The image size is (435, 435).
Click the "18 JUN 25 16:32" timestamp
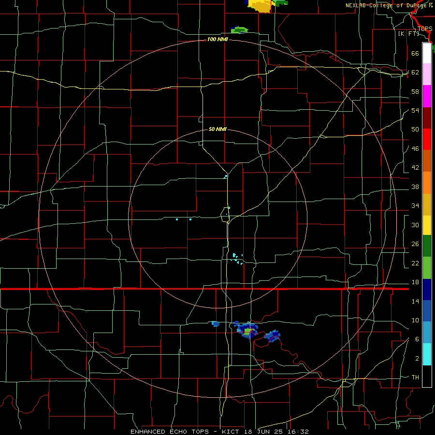276,432
